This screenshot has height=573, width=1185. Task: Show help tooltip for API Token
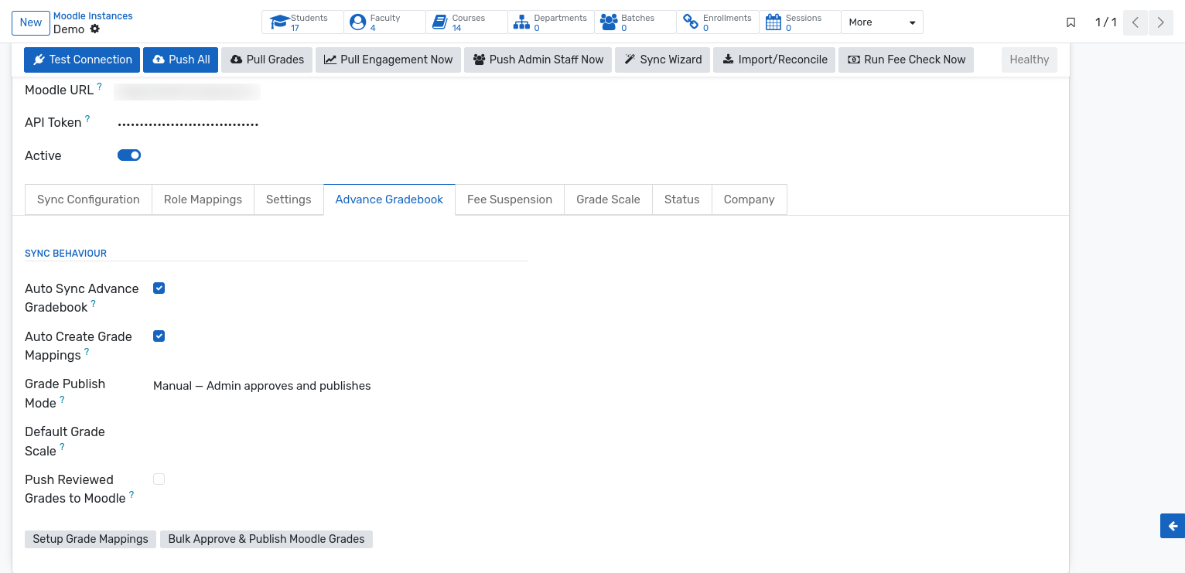(87, 119)
